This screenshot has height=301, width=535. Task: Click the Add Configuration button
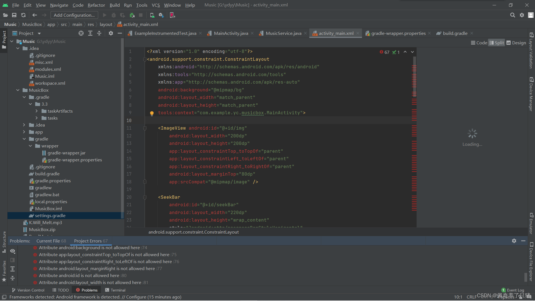pos(74,15)
